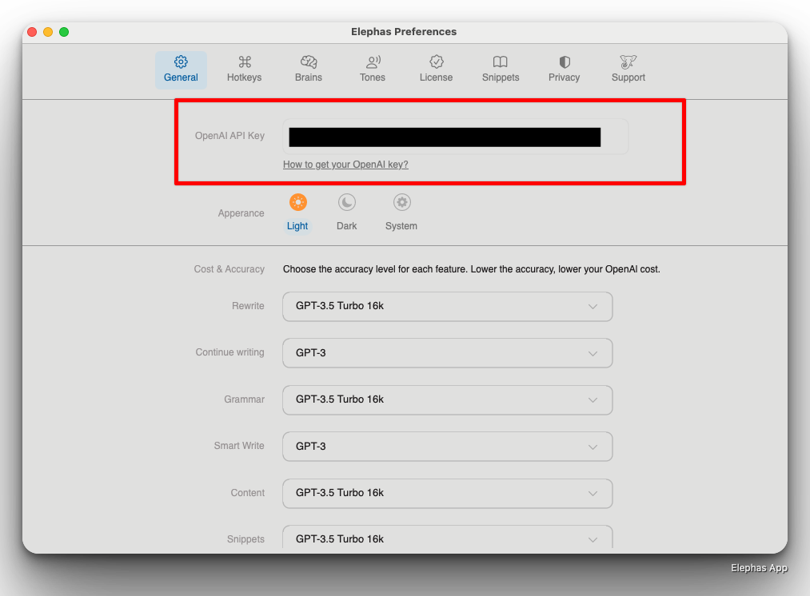Focus the OpenAI API Key input field

tap(455, 137)
